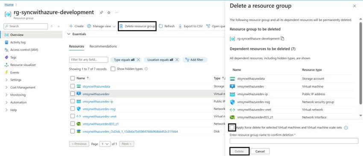363x156 pixels.
Task: Click stsyncwithazuredata in dependent resources list
Action: (x=251, y=78)
